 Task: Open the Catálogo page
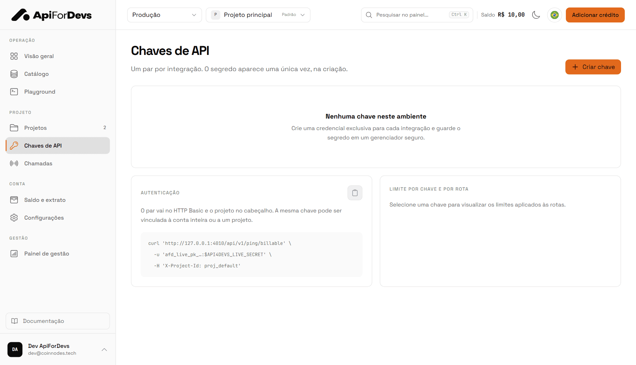pos(58,74)
